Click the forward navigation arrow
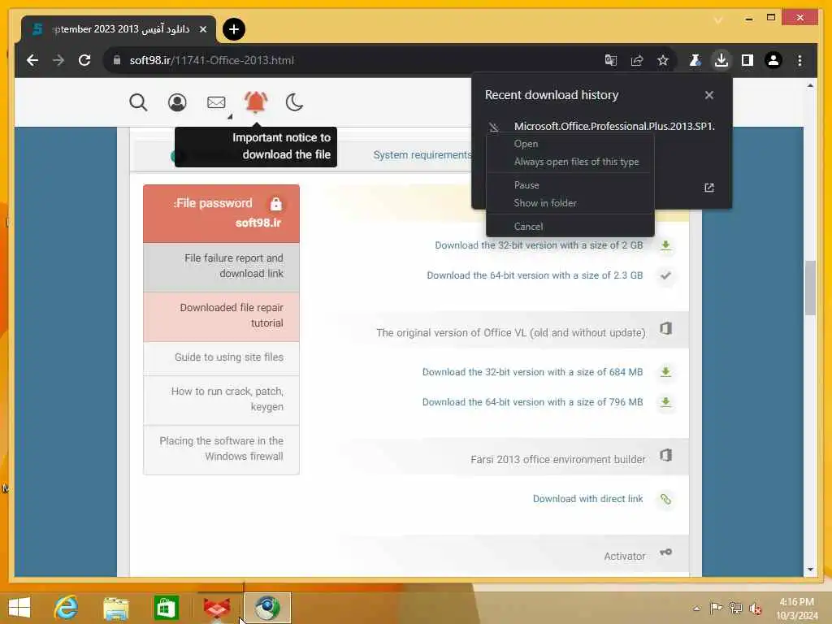The width and height of the screenshot is (832, 624). coord(58,60)
